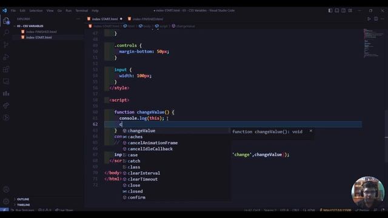Open editor More Actions ellipsis
The width and height of the screenshot is (388, 218).
tap(383, 19)
